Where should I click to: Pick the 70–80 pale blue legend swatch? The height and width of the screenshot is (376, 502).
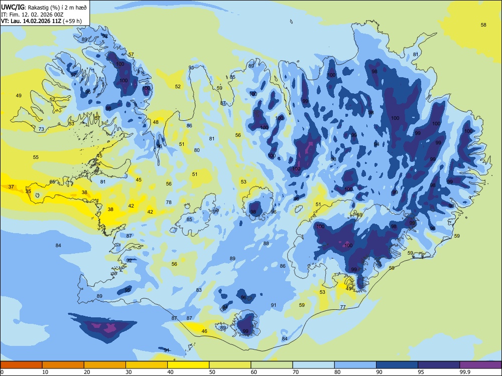pos(313,365)
